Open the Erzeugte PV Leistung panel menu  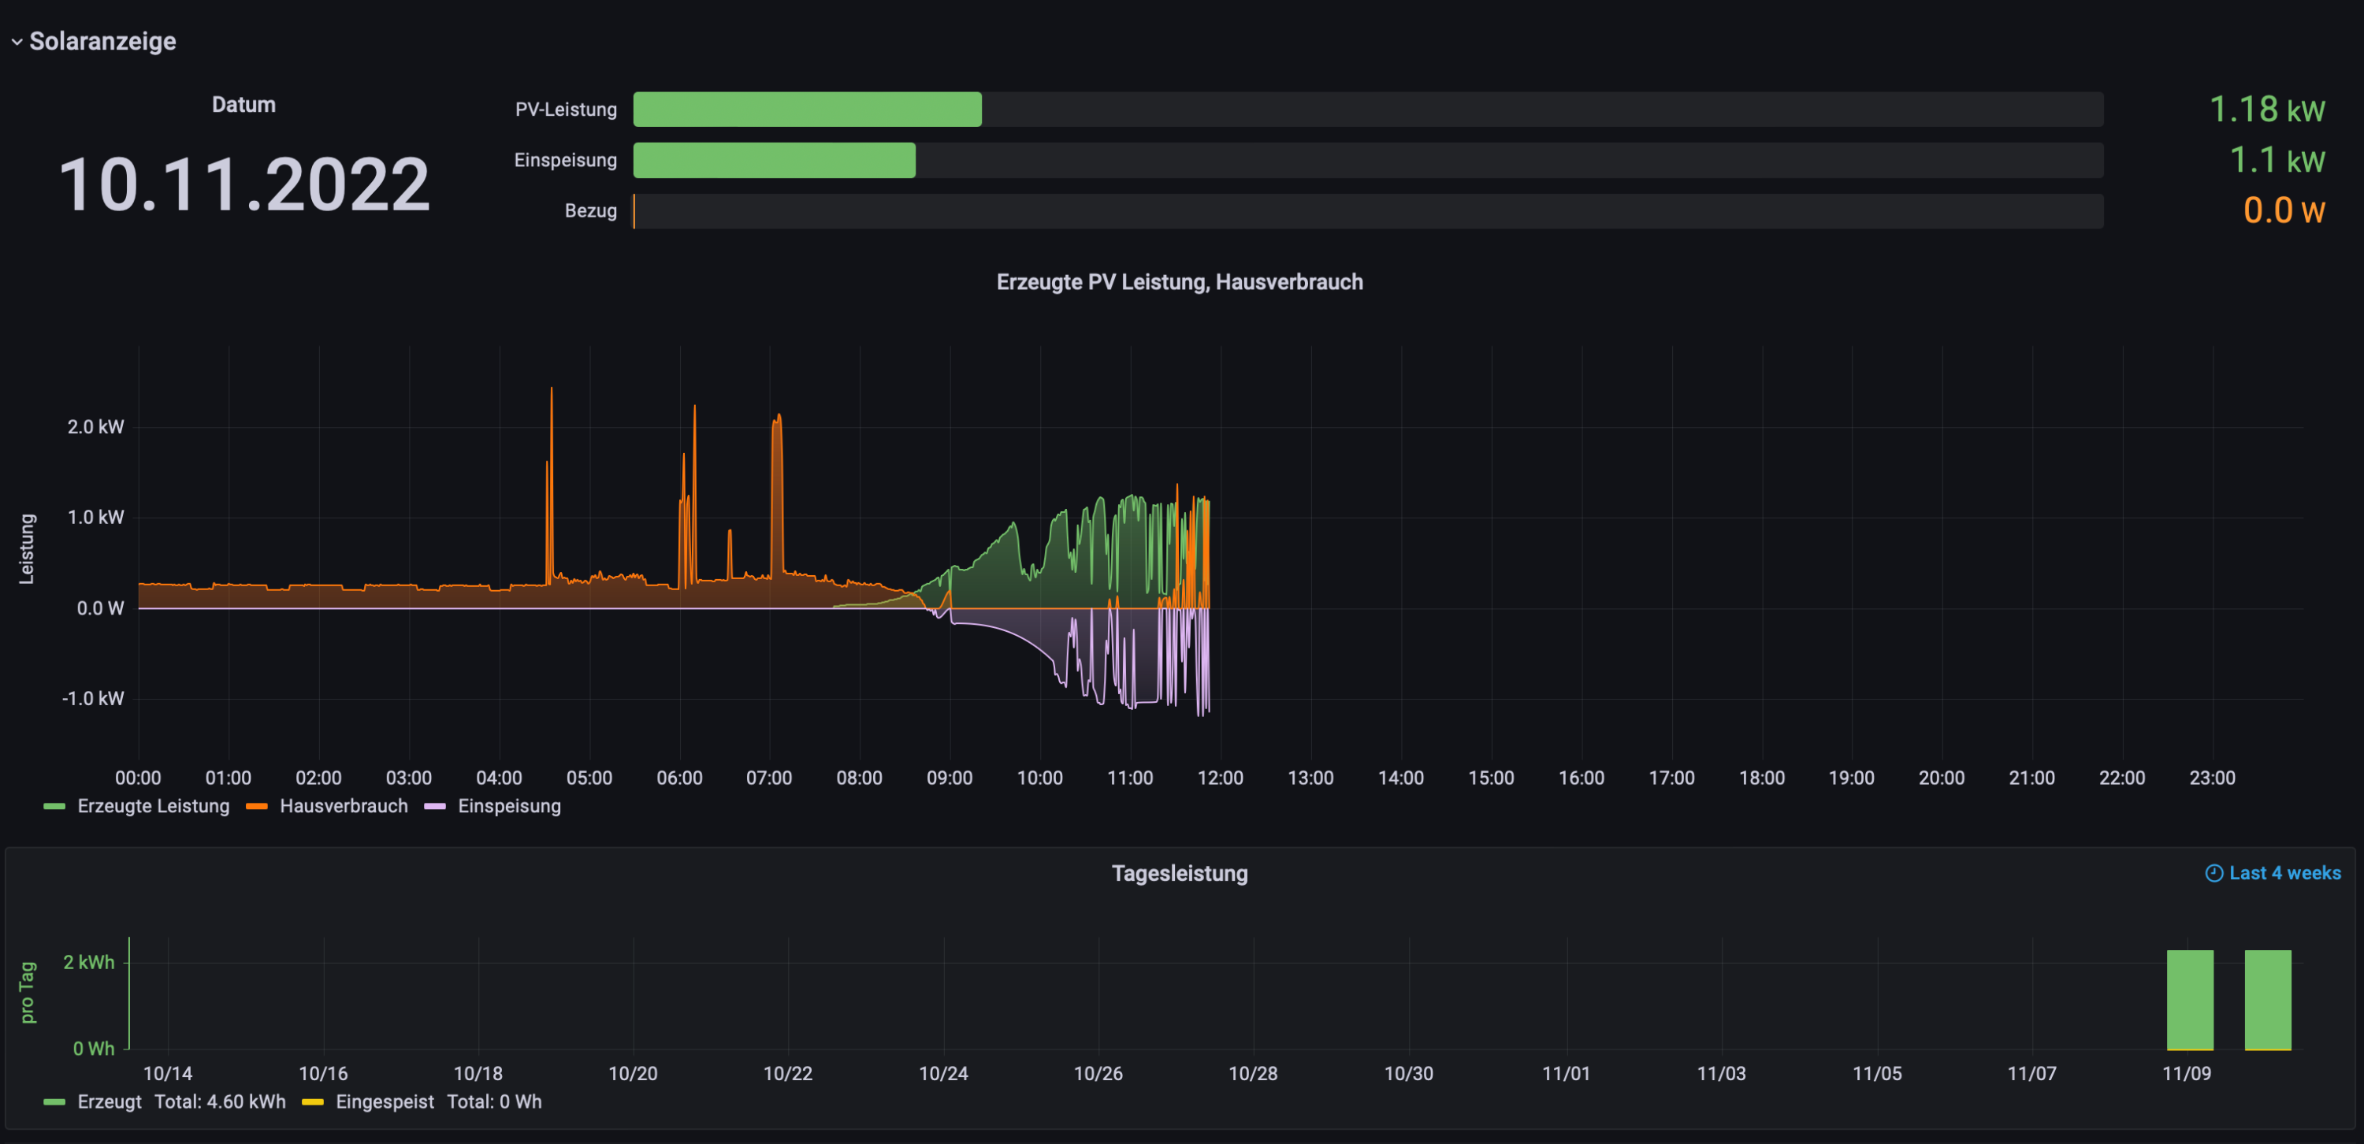click(x=1180, y=283)
